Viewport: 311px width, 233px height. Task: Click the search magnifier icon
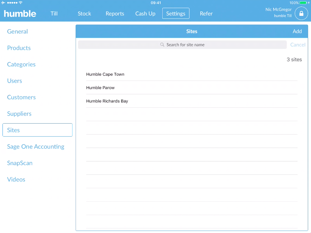pos(162,45)
